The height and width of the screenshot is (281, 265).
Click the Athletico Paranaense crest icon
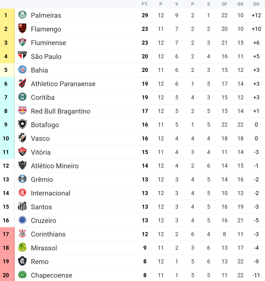22,83
